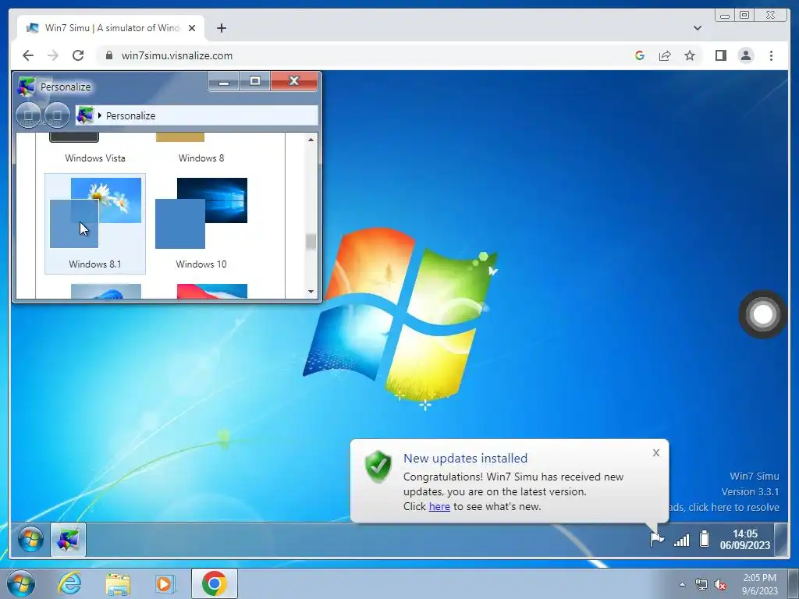This screenshot has width=799, height=599.
Task: Reload the Win7 Simu page
Action: pos(78,55)
